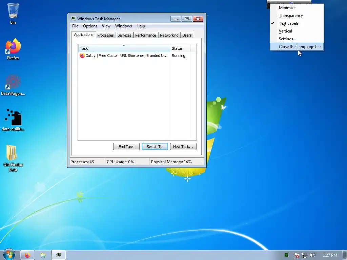The image size is (347, 260).
Task: Select the Cuttly task row text
Action: coord(126,56)
